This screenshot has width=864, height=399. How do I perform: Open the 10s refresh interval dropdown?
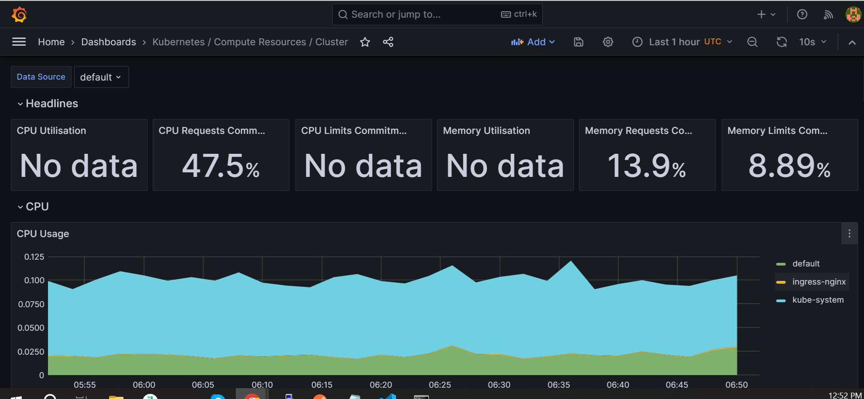point(812,42)
